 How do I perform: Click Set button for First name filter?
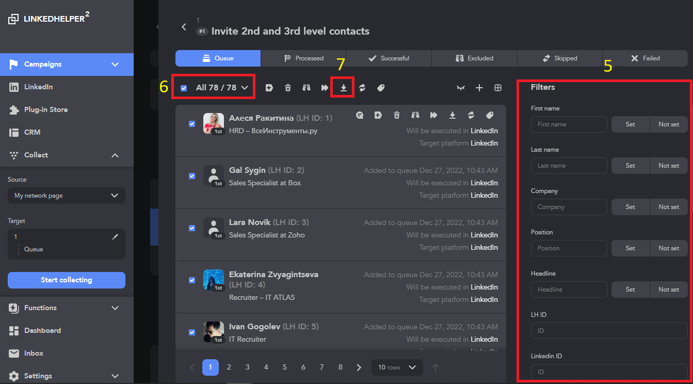(631, 124)
